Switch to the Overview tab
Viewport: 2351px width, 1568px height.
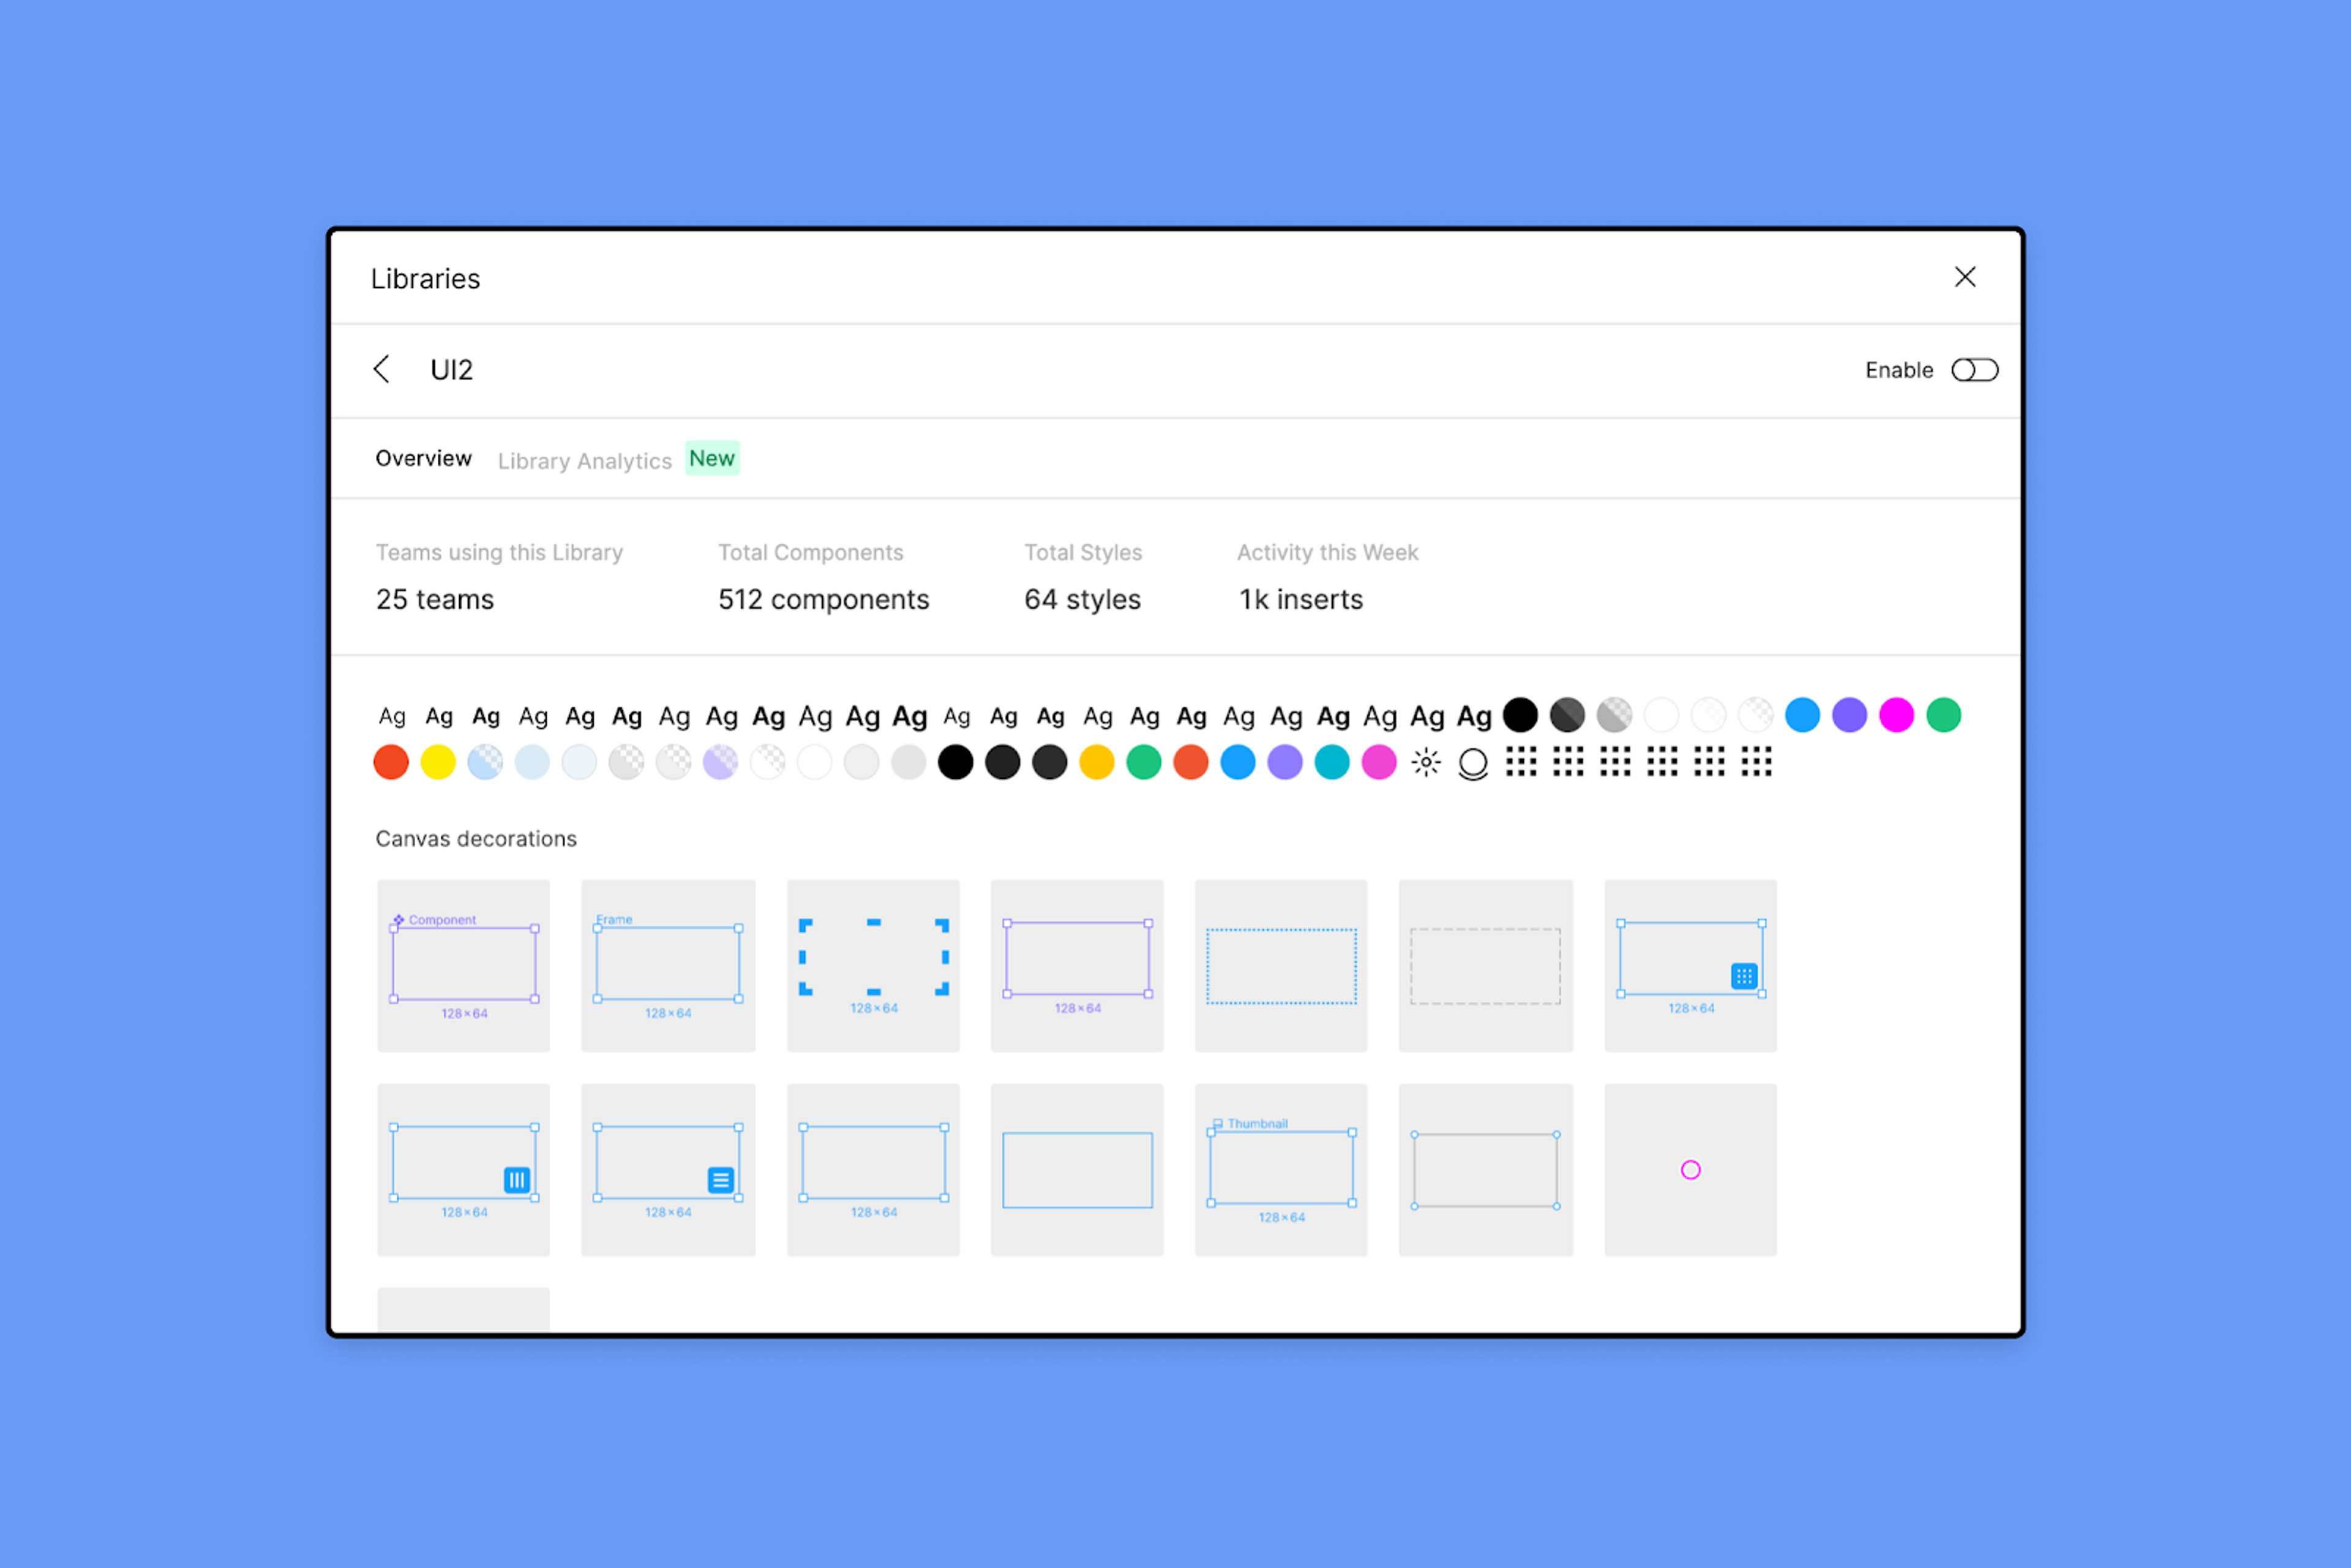[423, 458]
